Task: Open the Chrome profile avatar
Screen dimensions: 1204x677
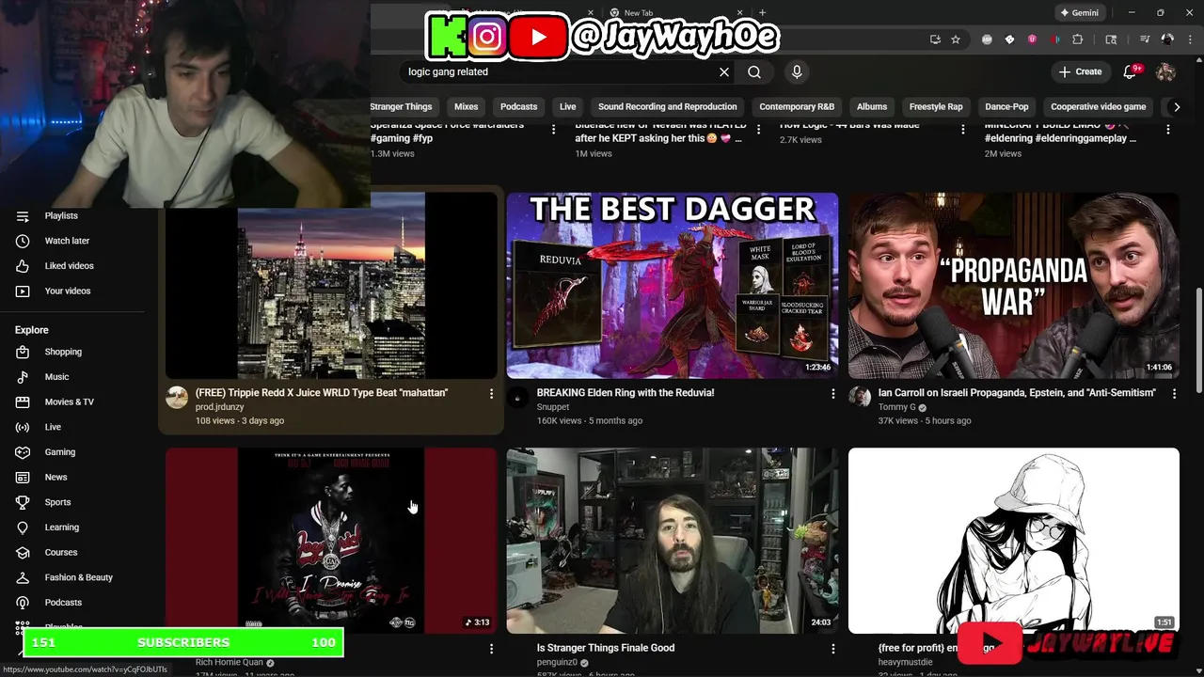Action: (1167, 39)
